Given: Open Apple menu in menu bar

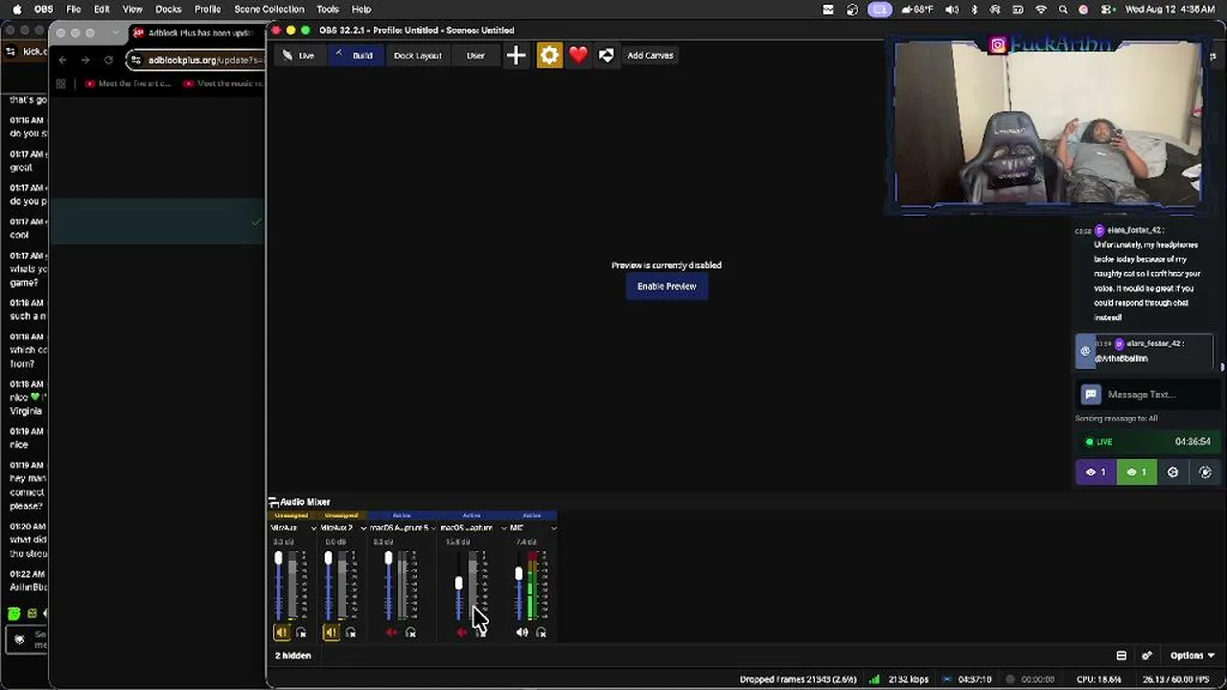Looking at the screenshot, I should [x=16, y=10].
